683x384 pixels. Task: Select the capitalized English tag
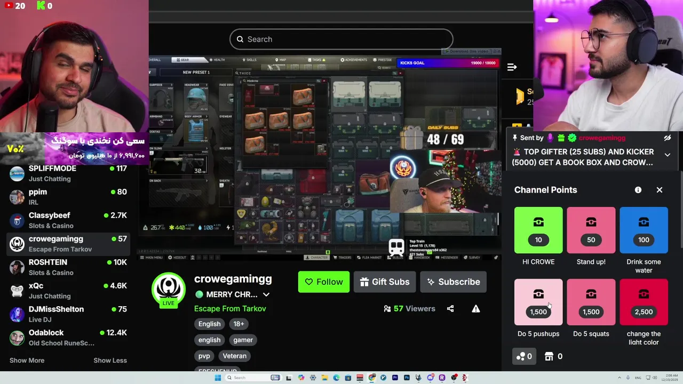209,324
